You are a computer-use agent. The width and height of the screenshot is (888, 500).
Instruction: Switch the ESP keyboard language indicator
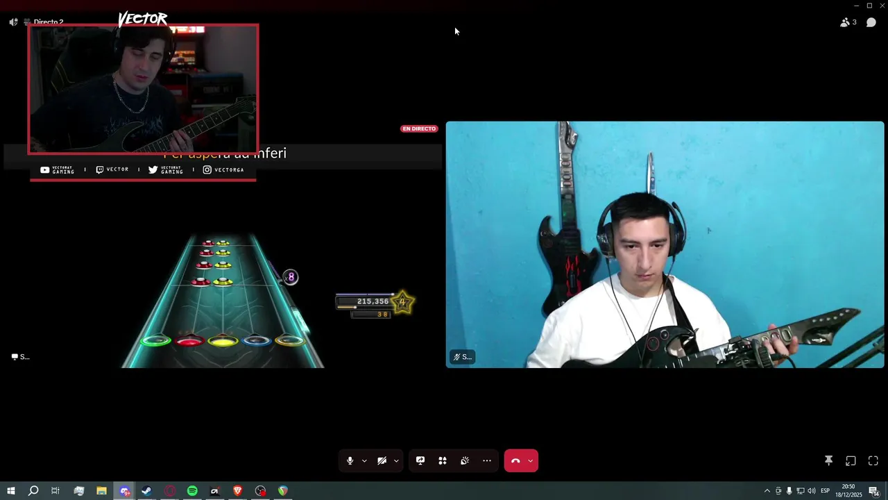tap(826, 491)
